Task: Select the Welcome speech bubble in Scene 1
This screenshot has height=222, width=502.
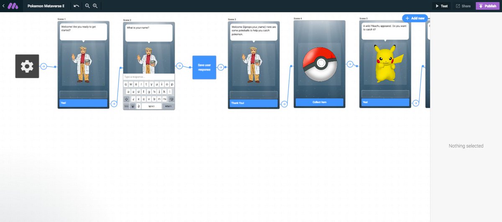Action: [83, 32]
